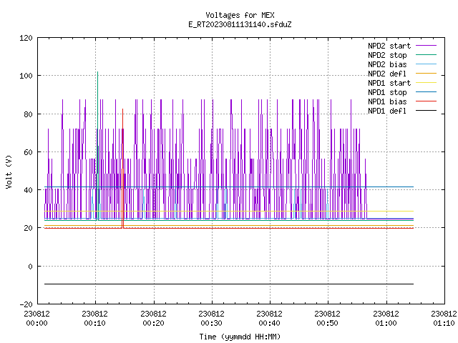Click the yellow NPD1 start line after 01:00
Image resolution: width=458 pixels, height=343 pixels.
[400, 211]
